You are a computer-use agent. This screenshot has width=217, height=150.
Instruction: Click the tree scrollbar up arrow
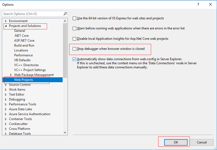pos(65,21)
